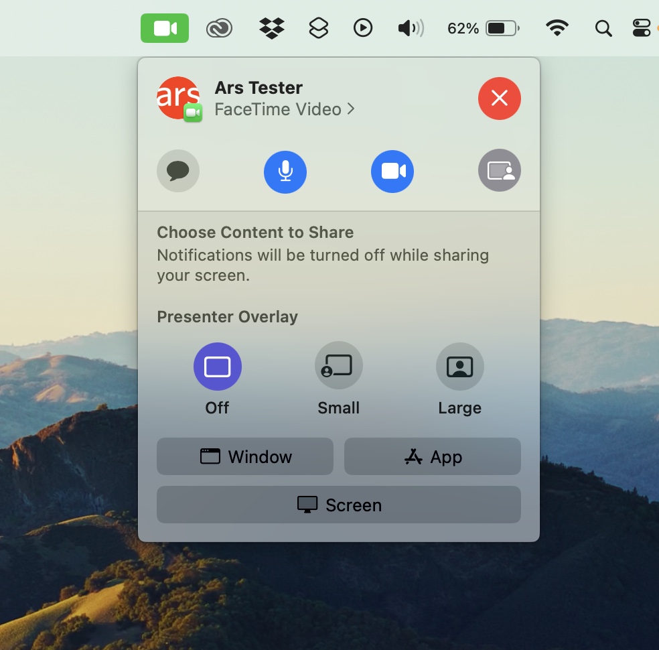Choose App to share
Screen dimensions: 659x650
coord(433,456)
